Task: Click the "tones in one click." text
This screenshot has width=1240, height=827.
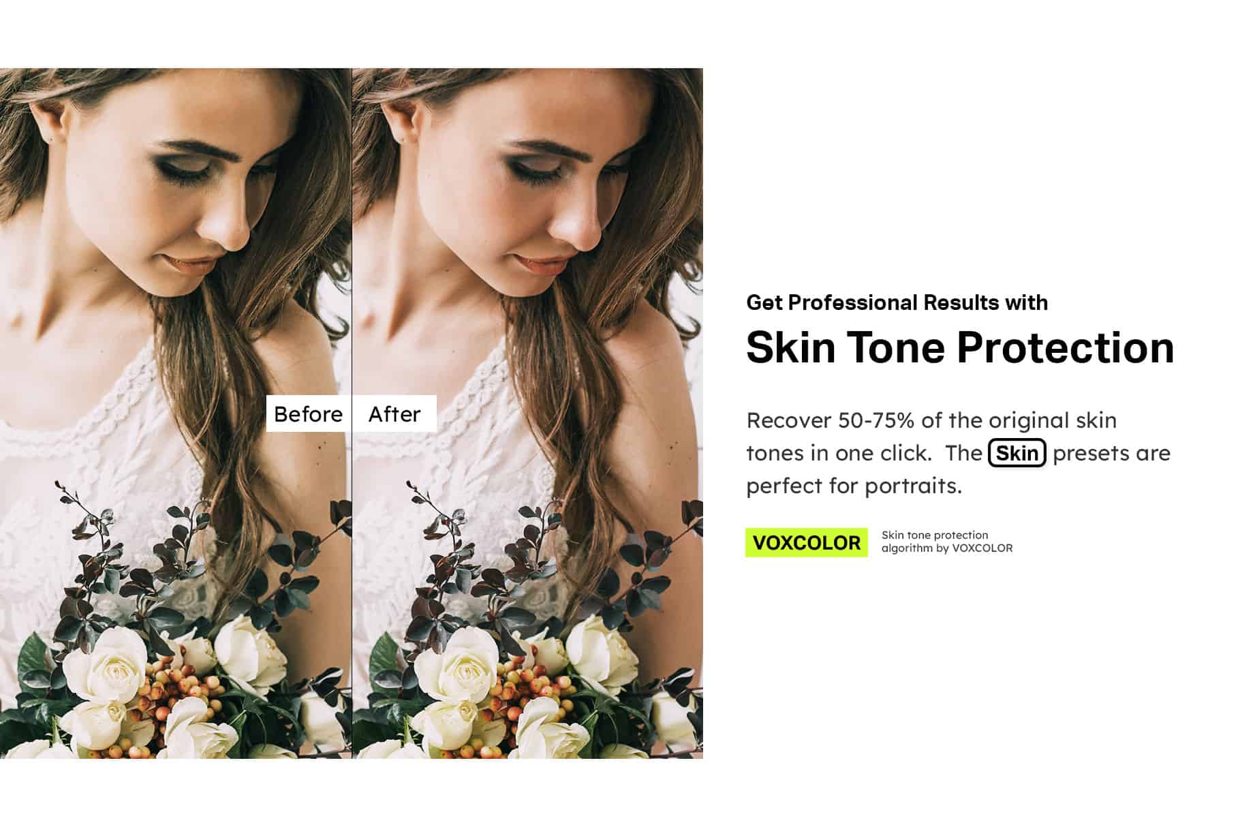Action: pos(839,453)
